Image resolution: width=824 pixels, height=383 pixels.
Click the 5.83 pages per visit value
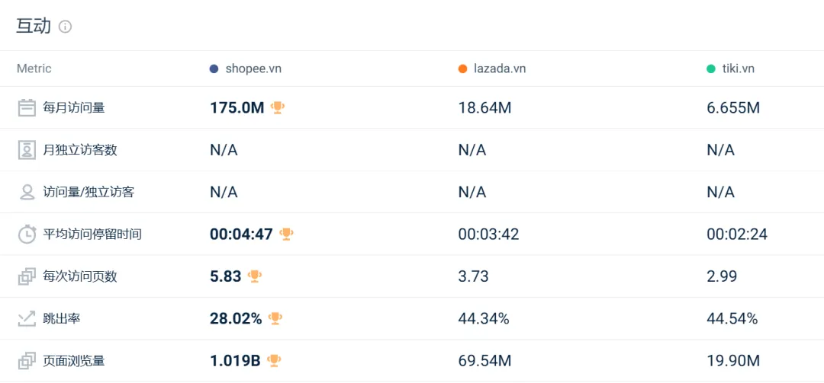pos(225,276)
